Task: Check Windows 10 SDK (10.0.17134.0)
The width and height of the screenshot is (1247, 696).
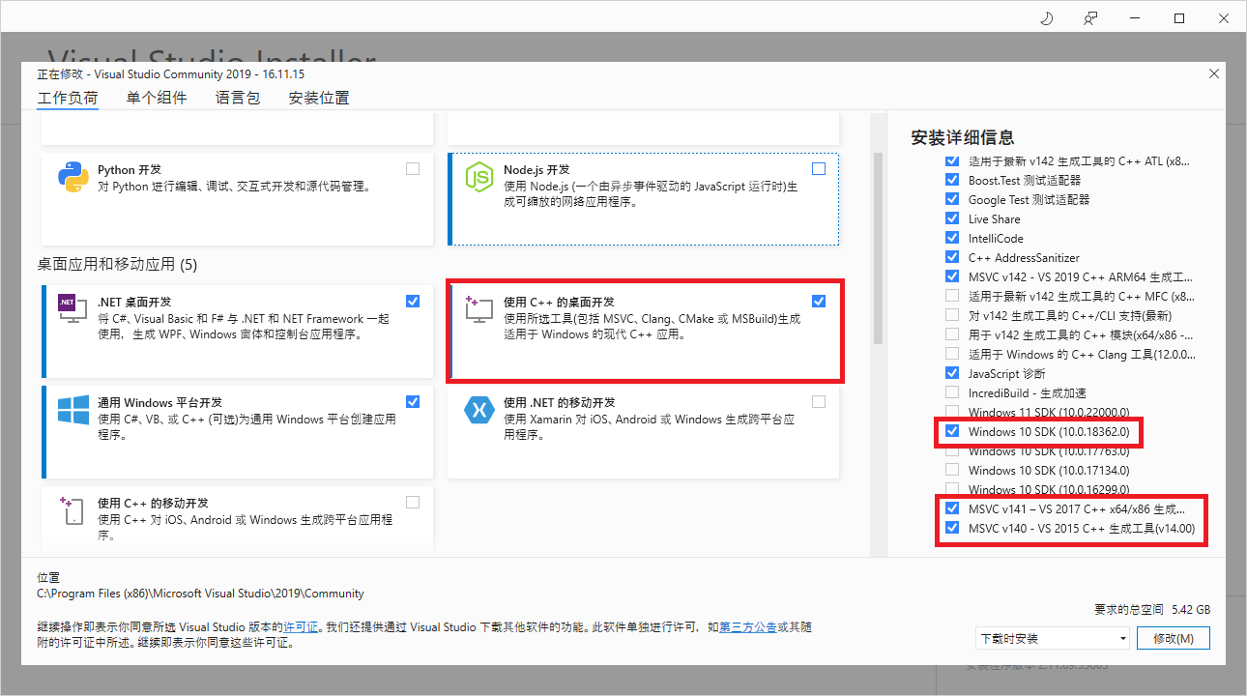Action: pos(952,470)
